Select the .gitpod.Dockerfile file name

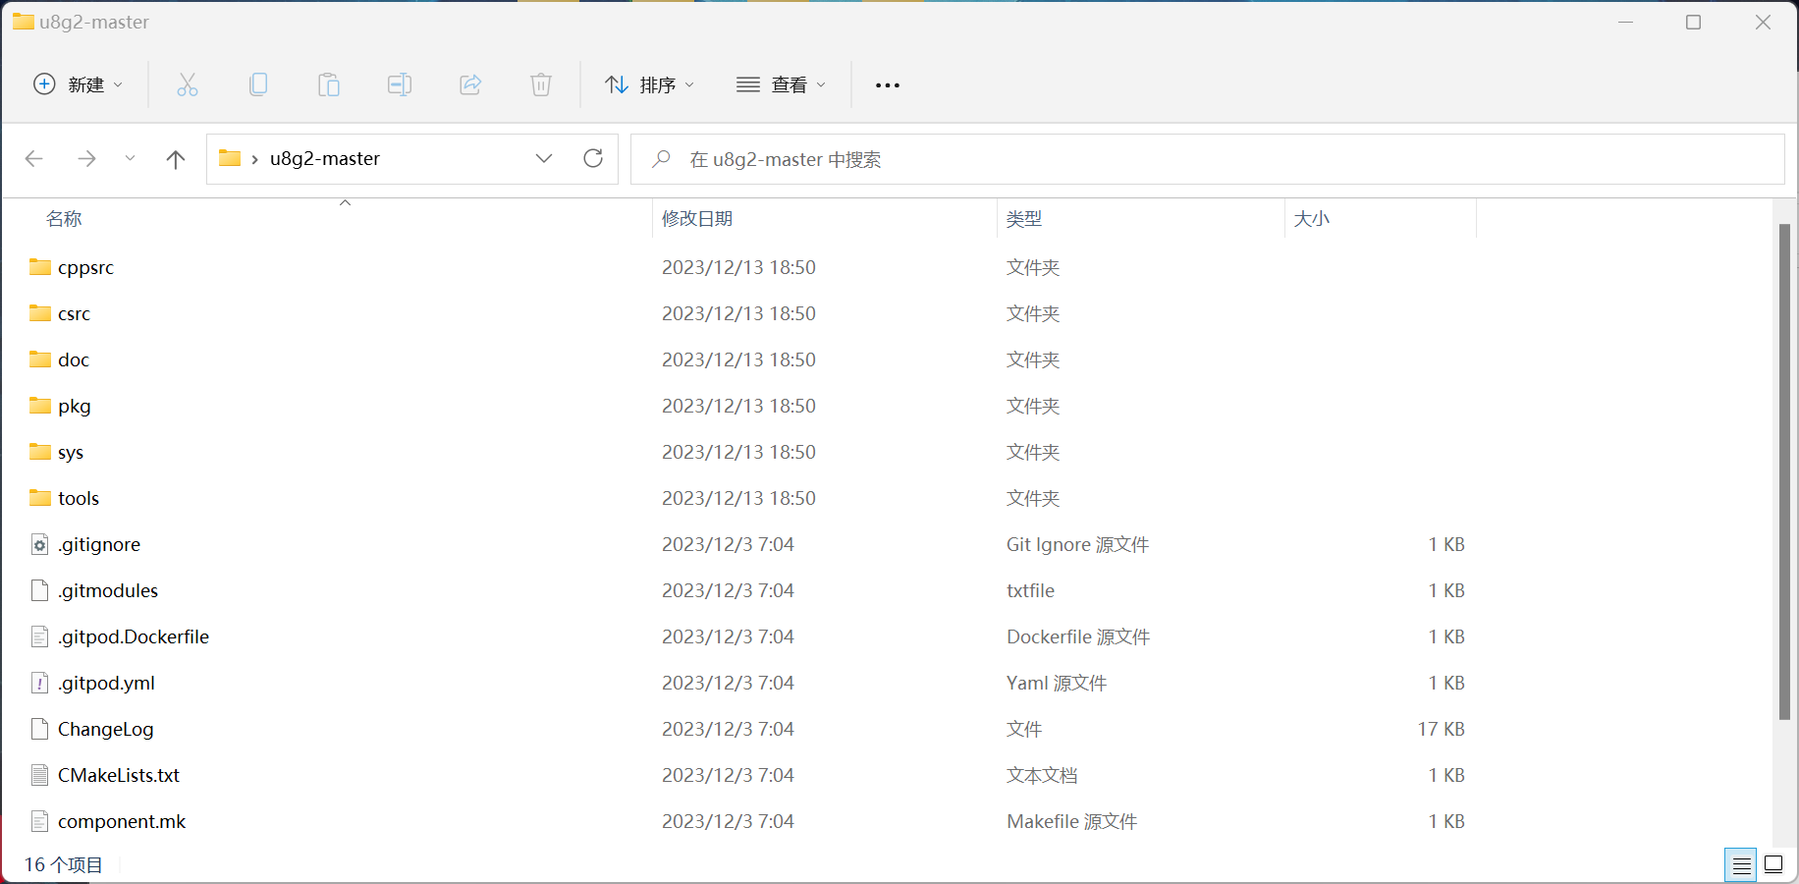point(134,636)
